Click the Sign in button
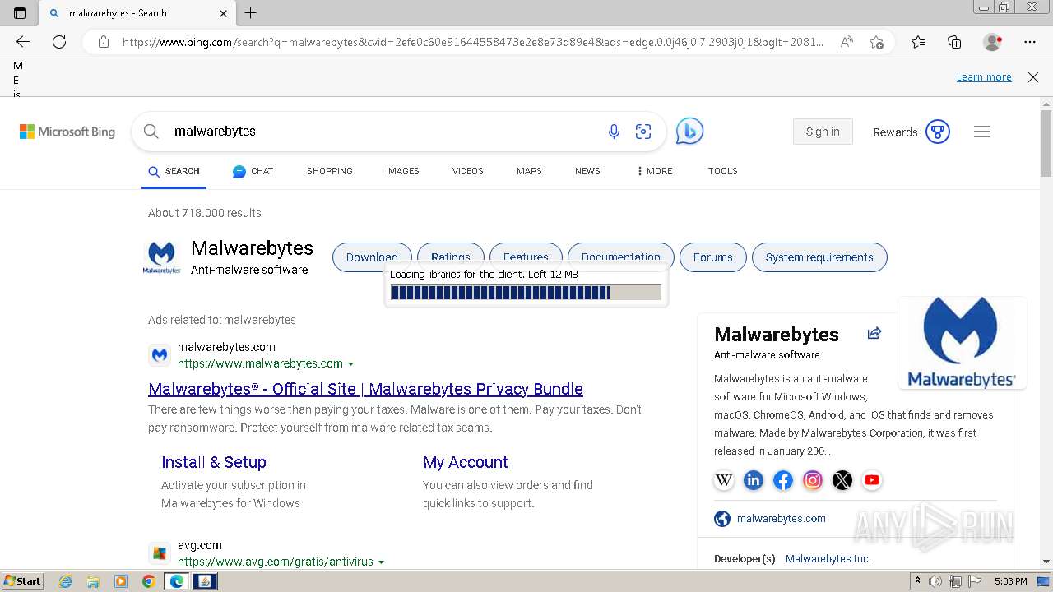Screen dimensions: 1053x592 (823, 132)
